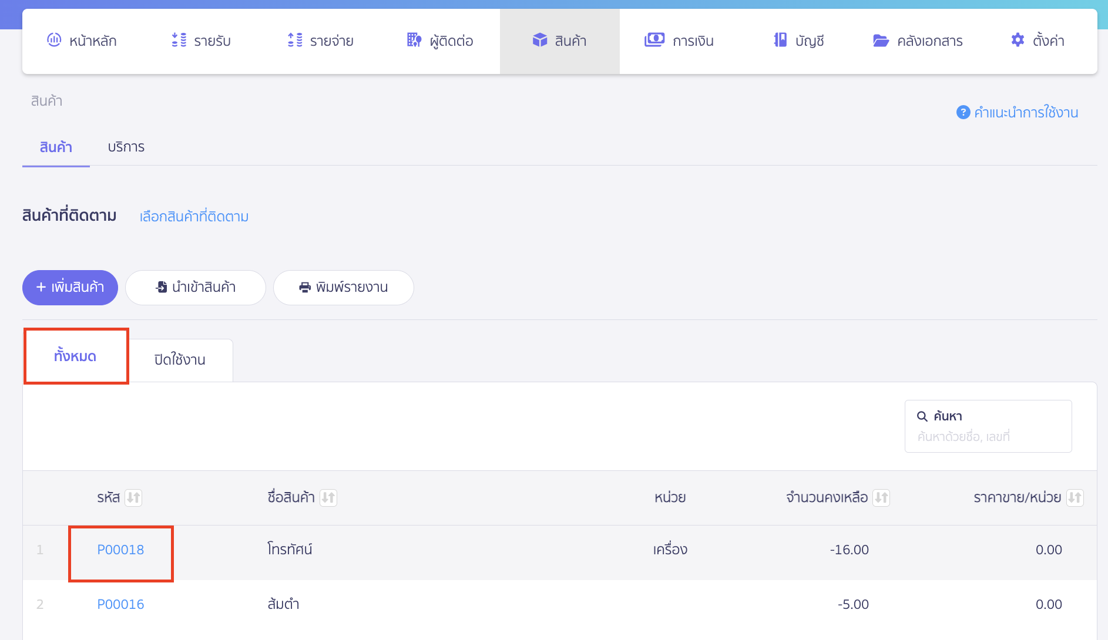Click the blue help question mark icon

click(x=963, y=112)
